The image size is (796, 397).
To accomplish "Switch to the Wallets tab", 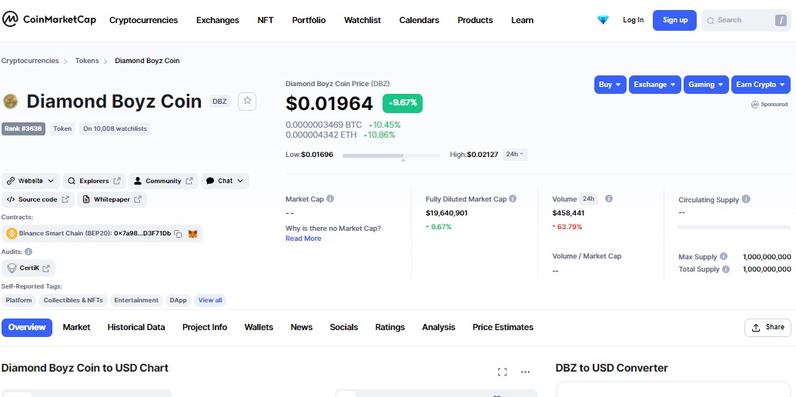I will click(259, 328).
